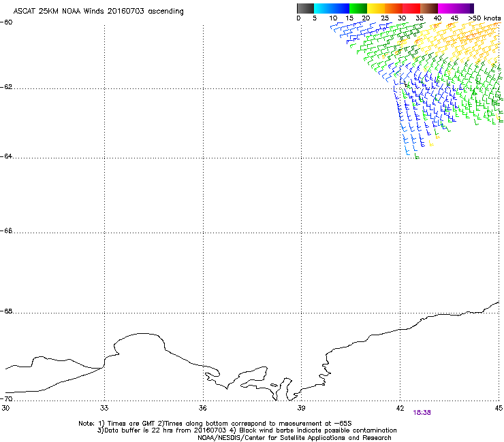Click the yellow 20-25 knots legend swatch

[376, 8]
